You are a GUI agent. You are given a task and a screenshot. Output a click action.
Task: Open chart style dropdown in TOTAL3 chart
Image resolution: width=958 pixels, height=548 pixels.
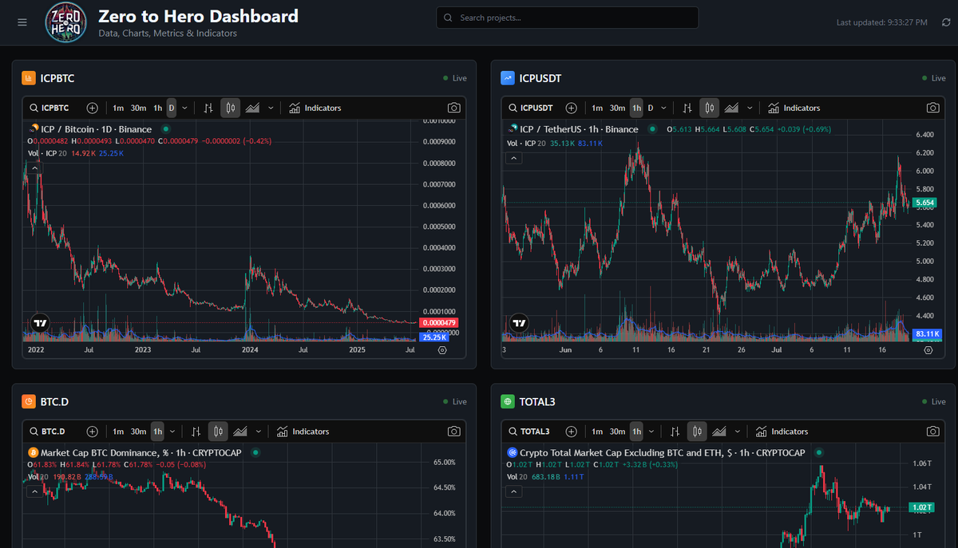coord(738,432)
